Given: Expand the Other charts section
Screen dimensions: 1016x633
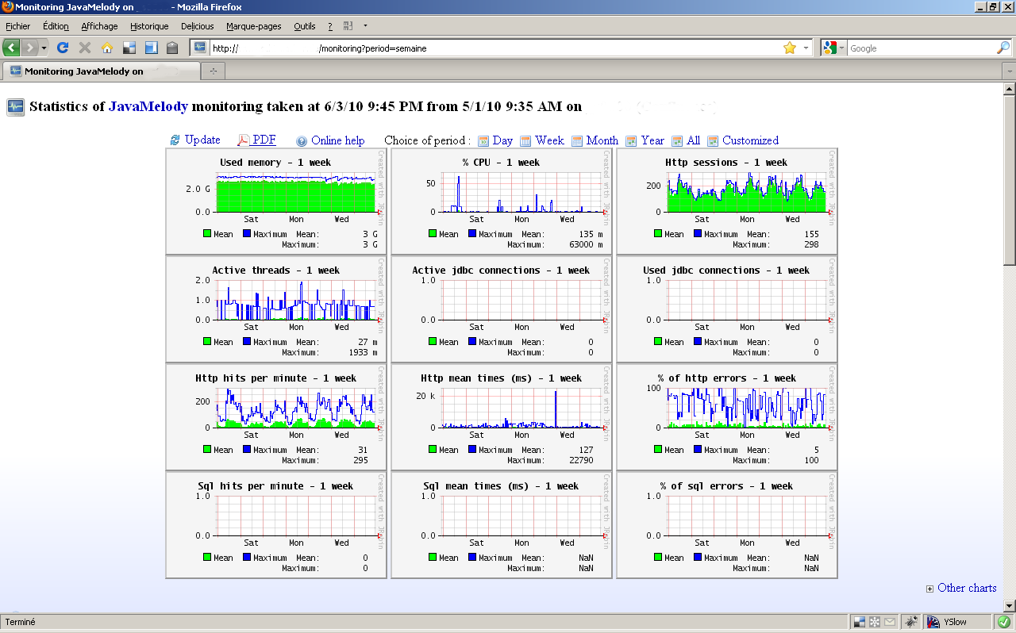Looking at the screenshot, I should point(961,588).
